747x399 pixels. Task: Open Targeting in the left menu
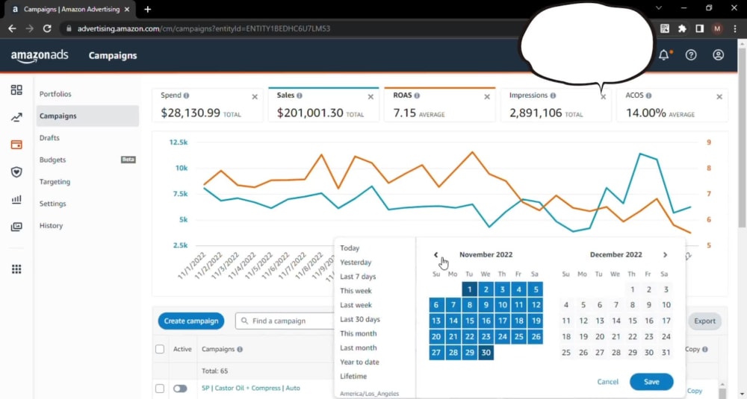(x=55, y=182)
